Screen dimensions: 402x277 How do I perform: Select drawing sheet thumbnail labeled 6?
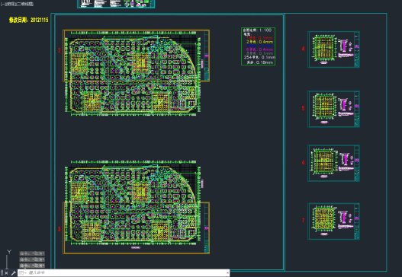(x=333, y=163)
